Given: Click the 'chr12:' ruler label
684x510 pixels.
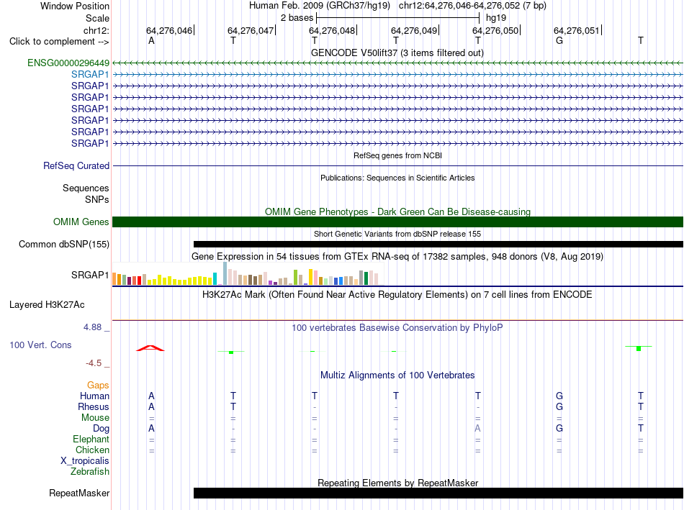Looking at the screenshot, I should click(96, 30).
